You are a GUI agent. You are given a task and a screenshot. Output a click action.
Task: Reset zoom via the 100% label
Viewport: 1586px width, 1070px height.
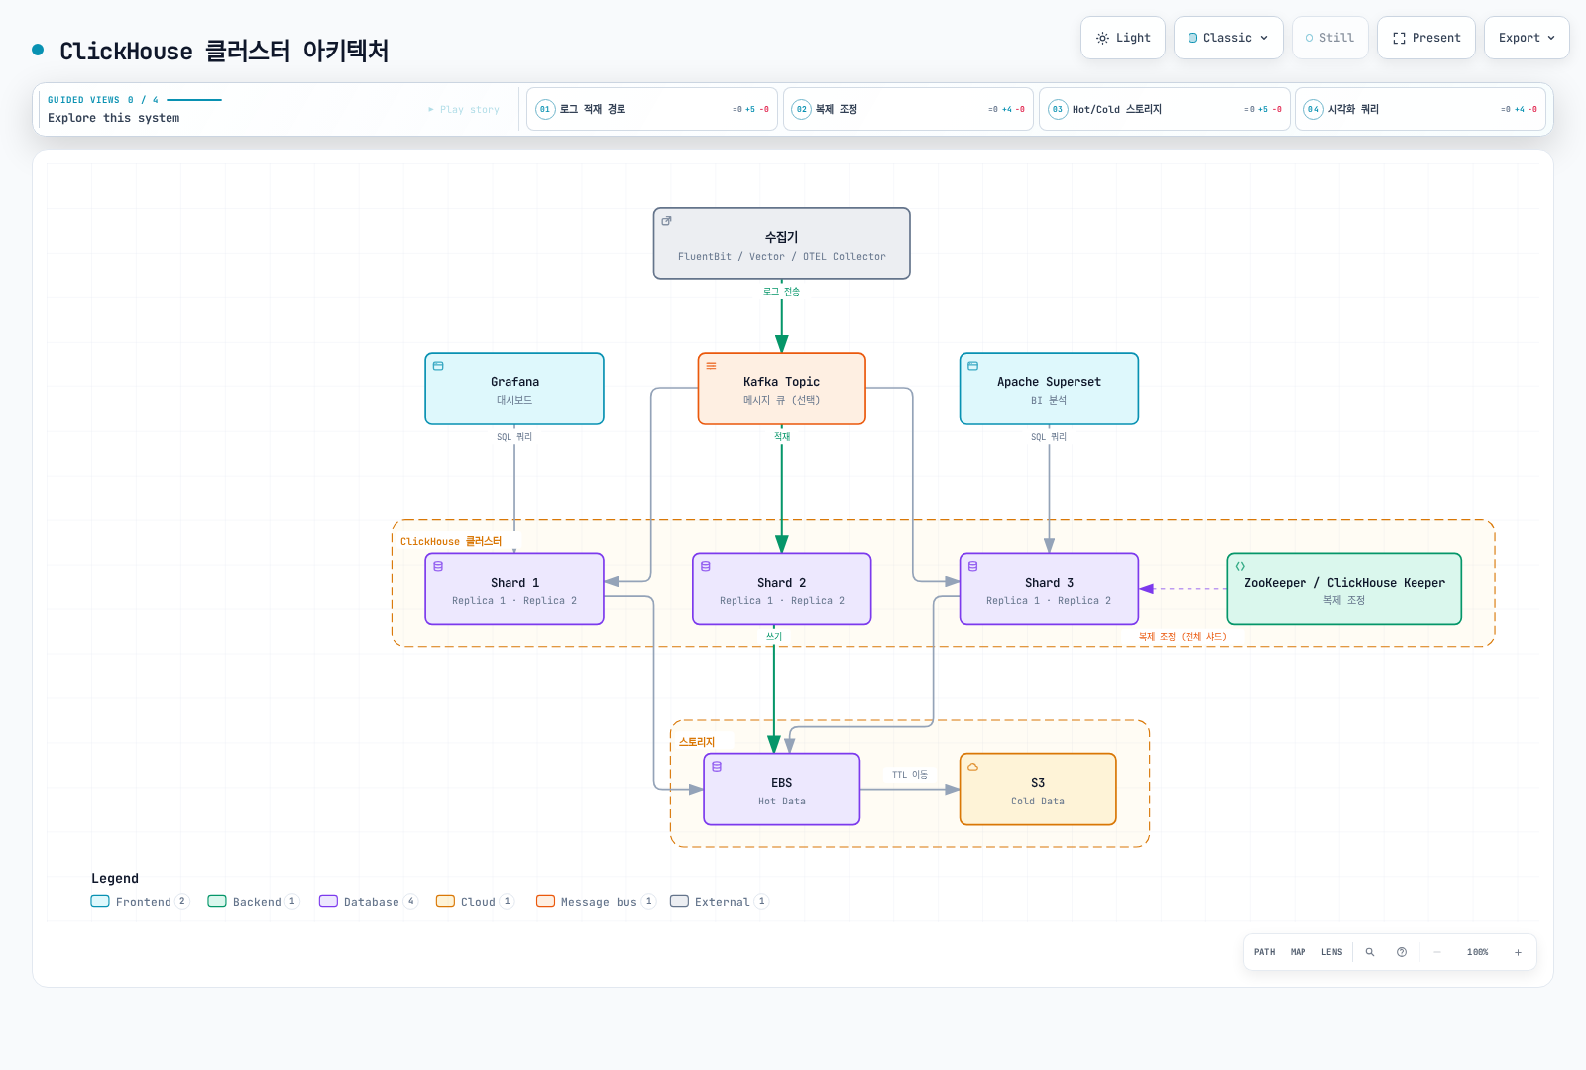tap(1477, 952)
